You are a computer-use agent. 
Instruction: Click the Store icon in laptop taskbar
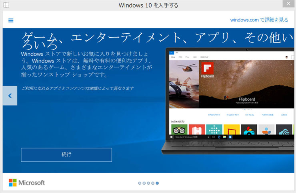(x=230, y=137)
